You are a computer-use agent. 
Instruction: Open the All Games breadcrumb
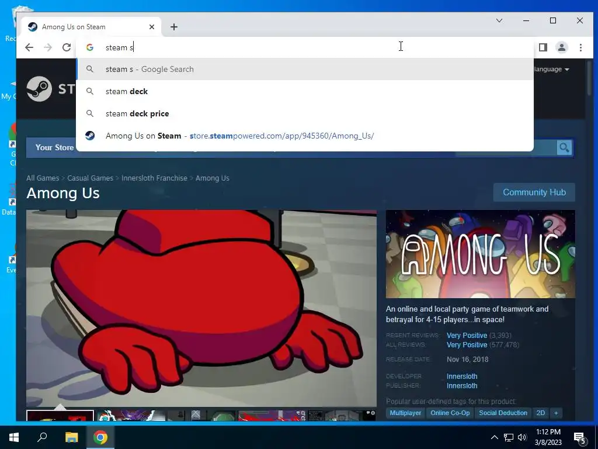coord(43,178)
